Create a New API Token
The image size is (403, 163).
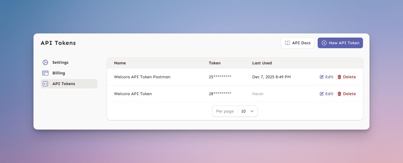pyautogui.click(x=340, y=43)
